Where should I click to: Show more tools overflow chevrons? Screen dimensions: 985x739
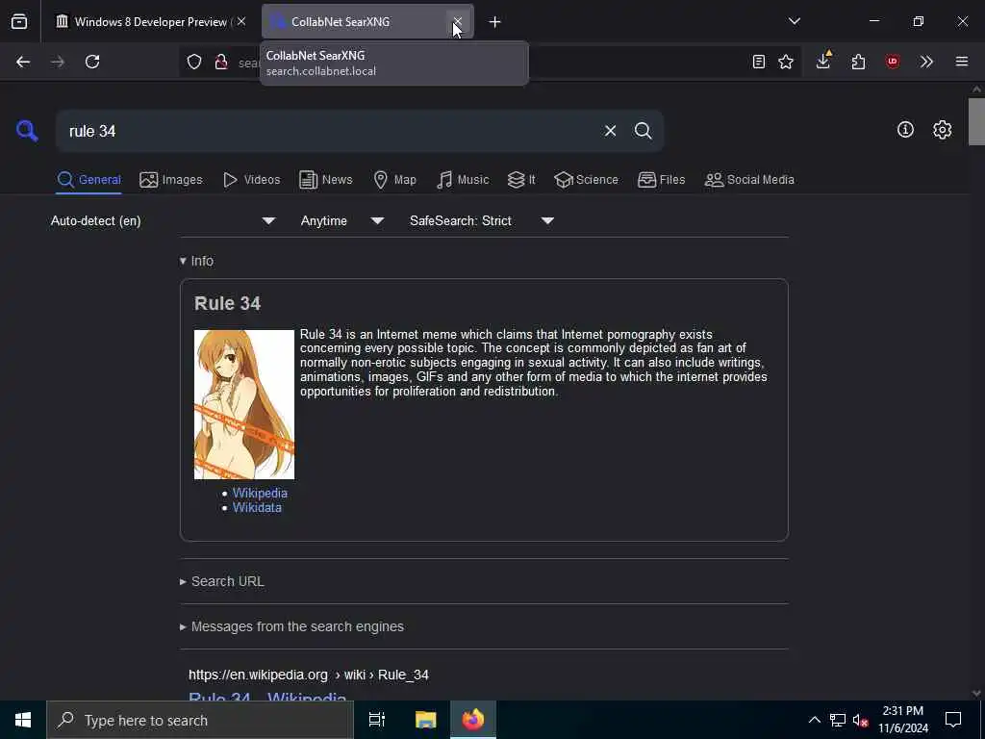(x=926, y=62)
